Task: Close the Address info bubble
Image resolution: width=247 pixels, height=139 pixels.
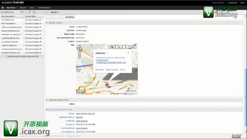Action: point(128,53)
